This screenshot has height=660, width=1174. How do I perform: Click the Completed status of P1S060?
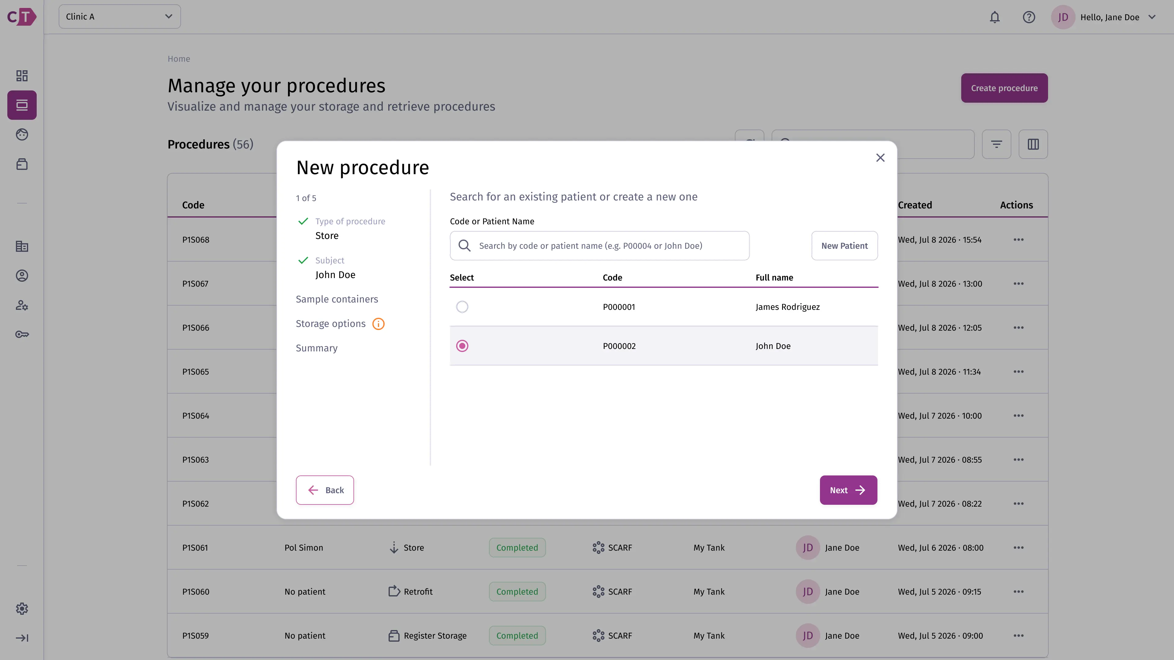tap(517, 592)
